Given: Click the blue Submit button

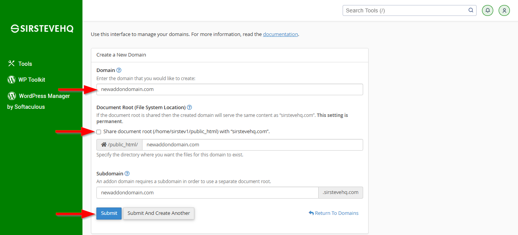Looking at the screenshot, I should click(109, 213).
